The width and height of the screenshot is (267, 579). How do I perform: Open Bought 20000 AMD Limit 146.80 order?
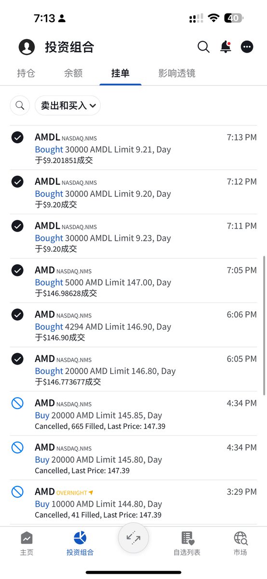[x=133, y=369]
